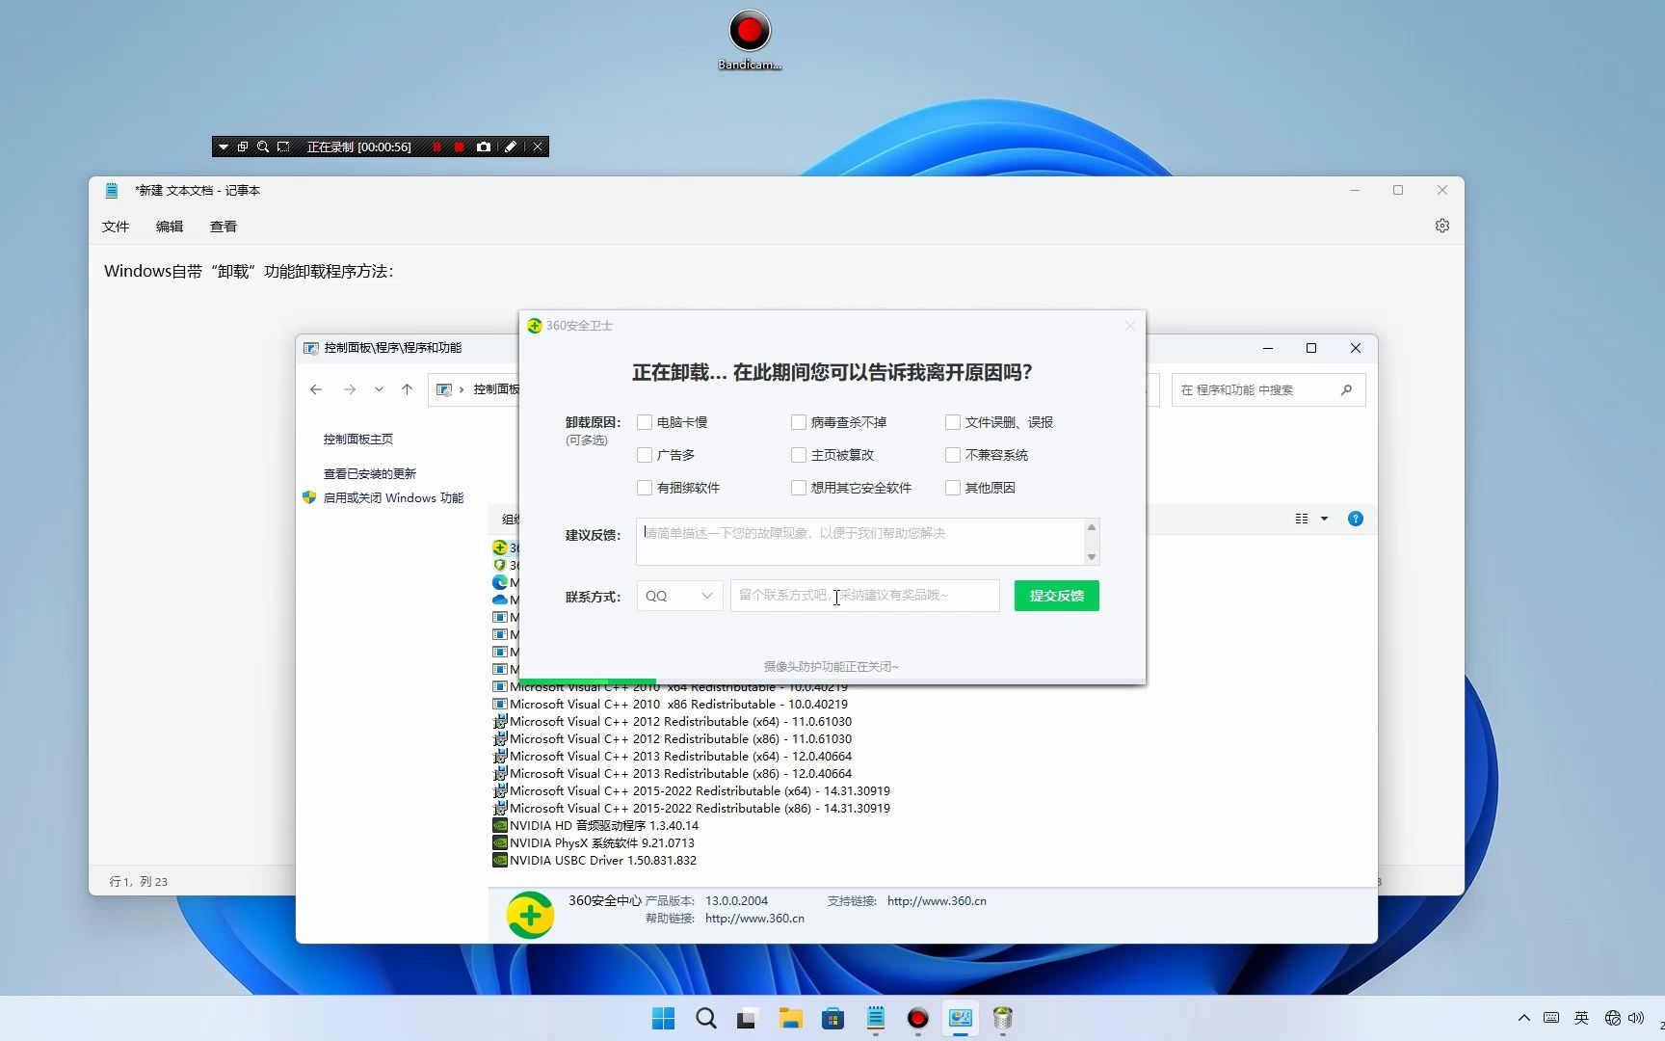Close the Bandicam recording bar

coord(538,147)
